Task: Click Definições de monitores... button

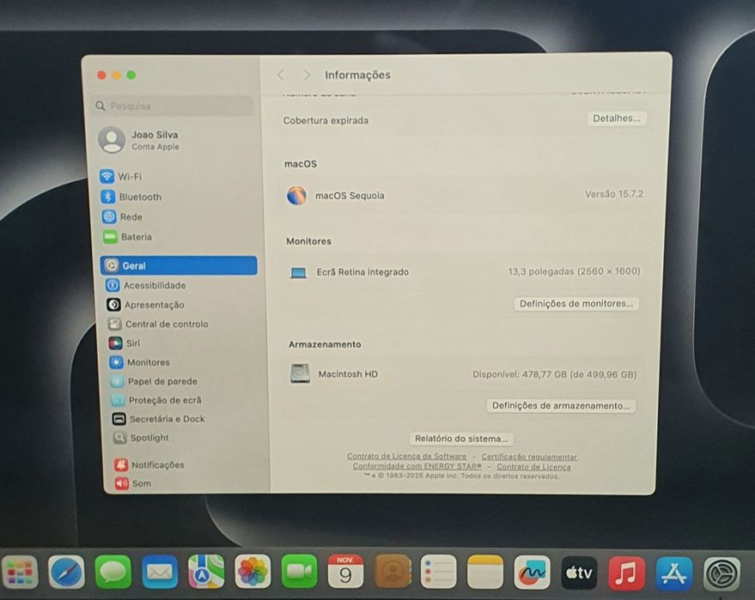Action: tap(575, 304)
